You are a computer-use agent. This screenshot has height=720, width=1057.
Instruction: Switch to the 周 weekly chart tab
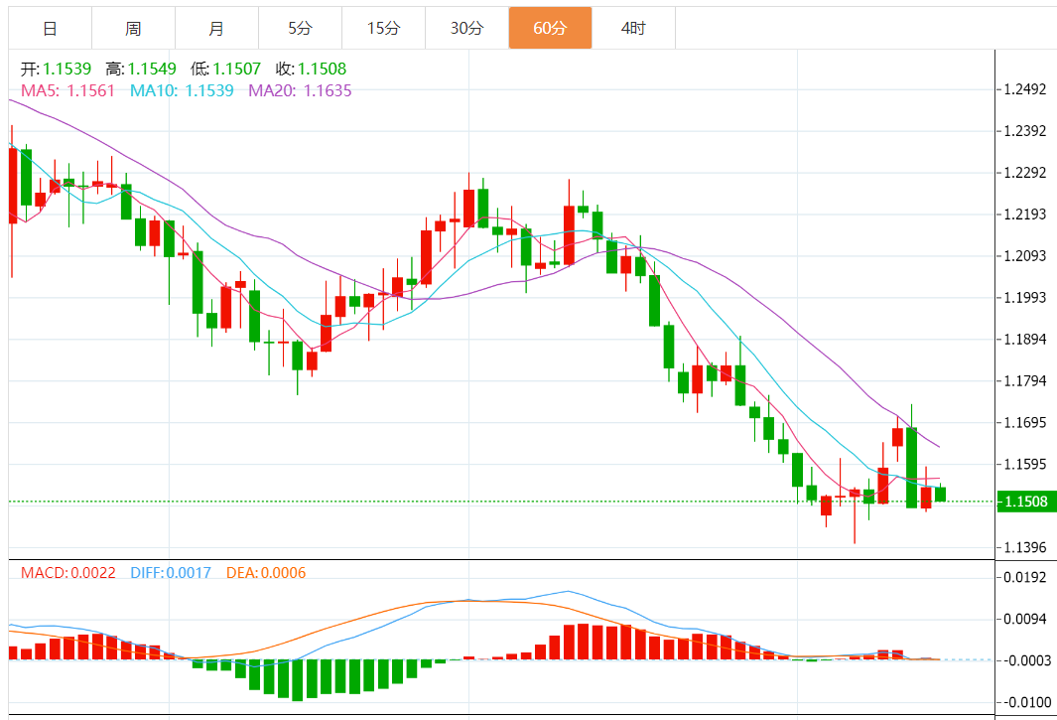coord(133,29)
